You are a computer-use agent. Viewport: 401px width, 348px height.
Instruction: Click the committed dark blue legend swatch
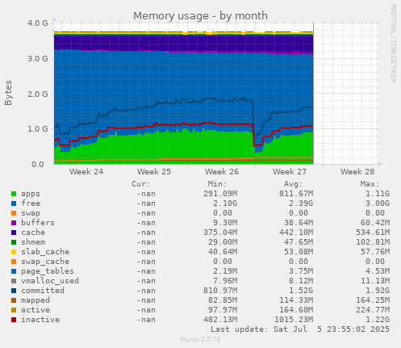(14, 291)
